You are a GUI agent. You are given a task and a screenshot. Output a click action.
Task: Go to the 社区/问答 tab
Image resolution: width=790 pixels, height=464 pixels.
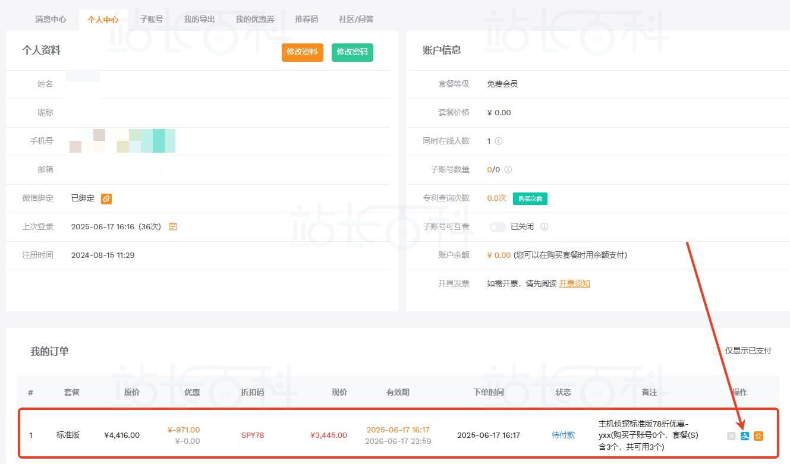(357, 18)
